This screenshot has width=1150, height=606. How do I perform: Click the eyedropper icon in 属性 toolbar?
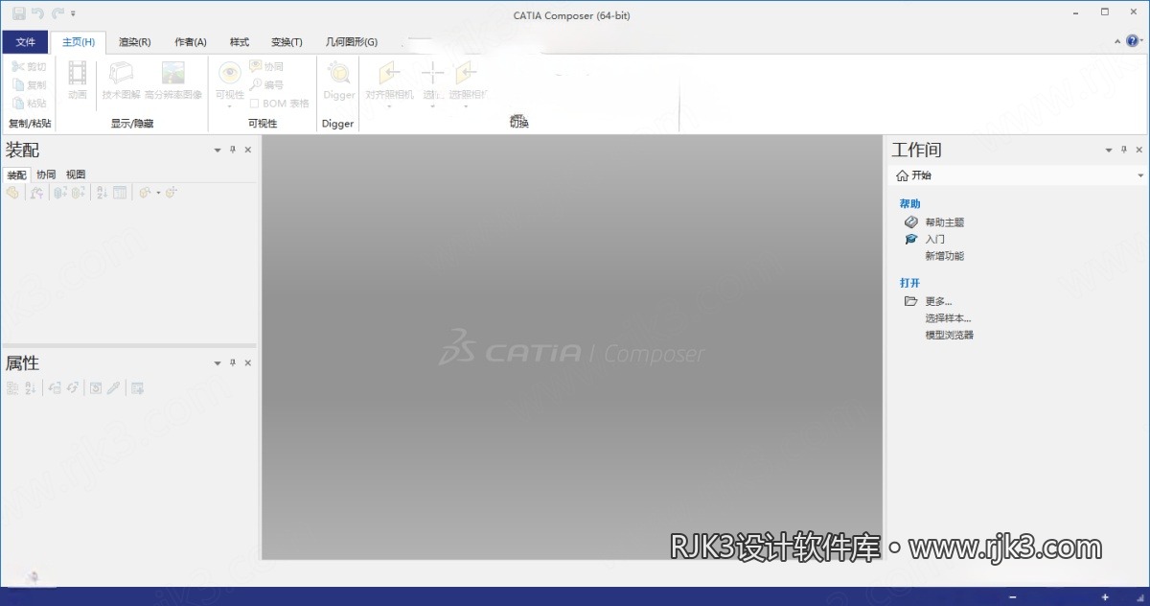point(113,388)
